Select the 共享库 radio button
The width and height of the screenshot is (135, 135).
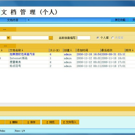tap(112, 38)
